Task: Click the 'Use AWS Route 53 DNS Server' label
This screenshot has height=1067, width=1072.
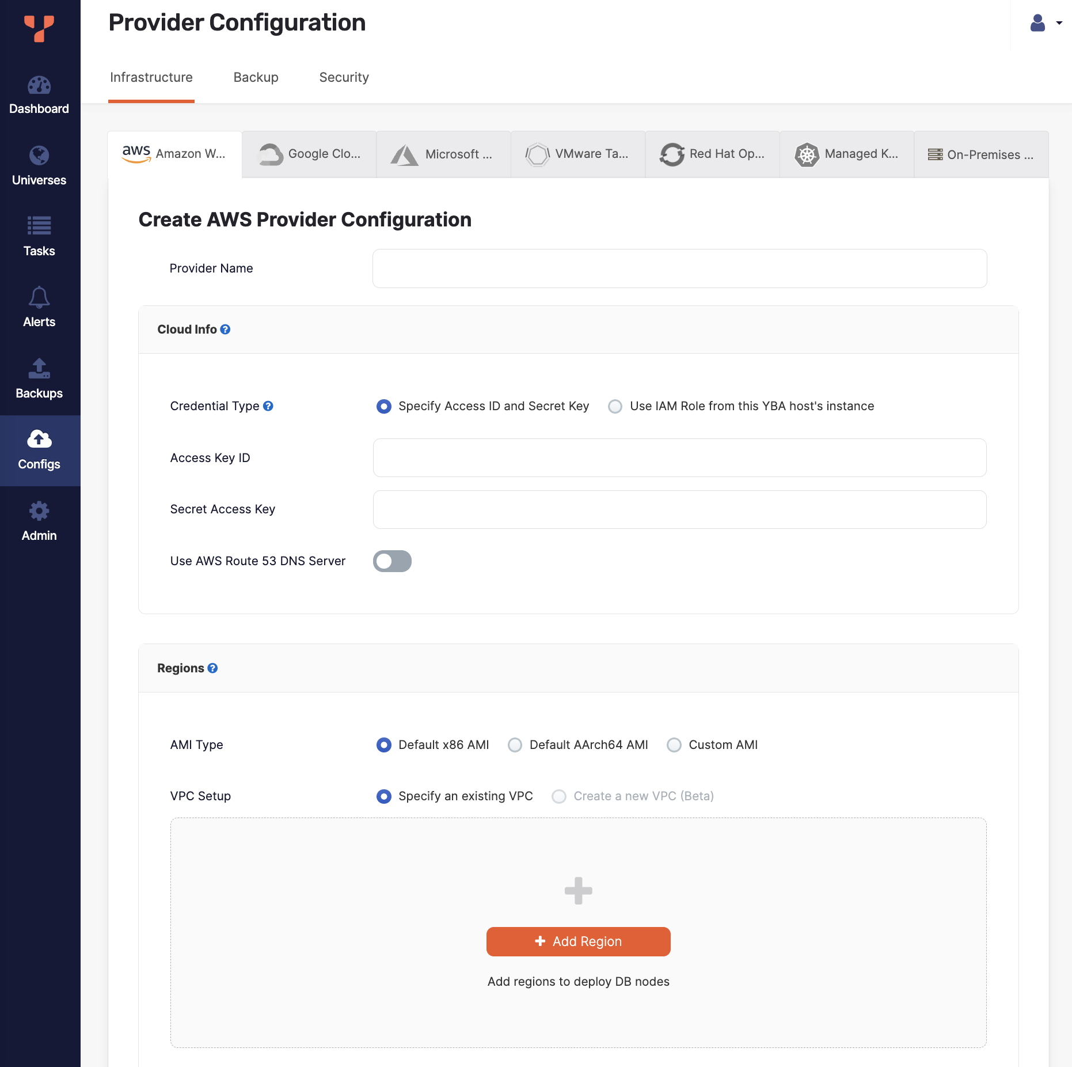Action: (x=258, y=561)
